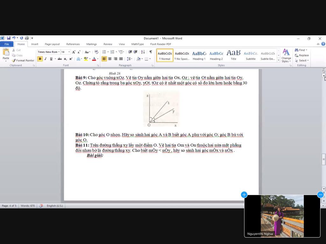Switch to the Insert tab
The image size is (326, 244).
35,44
